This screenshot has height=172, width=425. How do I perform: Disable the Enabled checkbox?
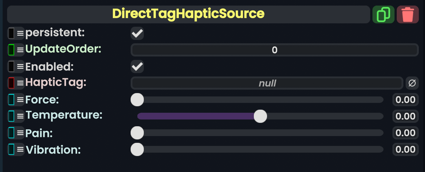(137, 66)
